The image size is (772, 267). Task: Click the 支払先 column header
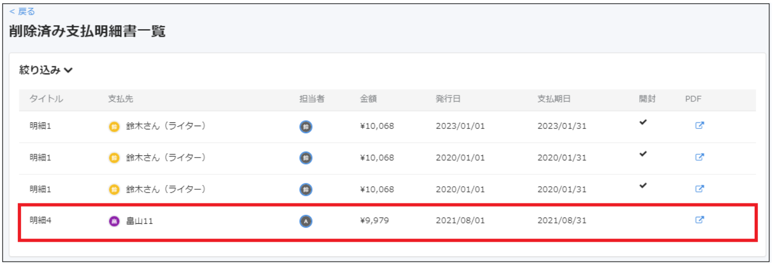tap(120, 99)
